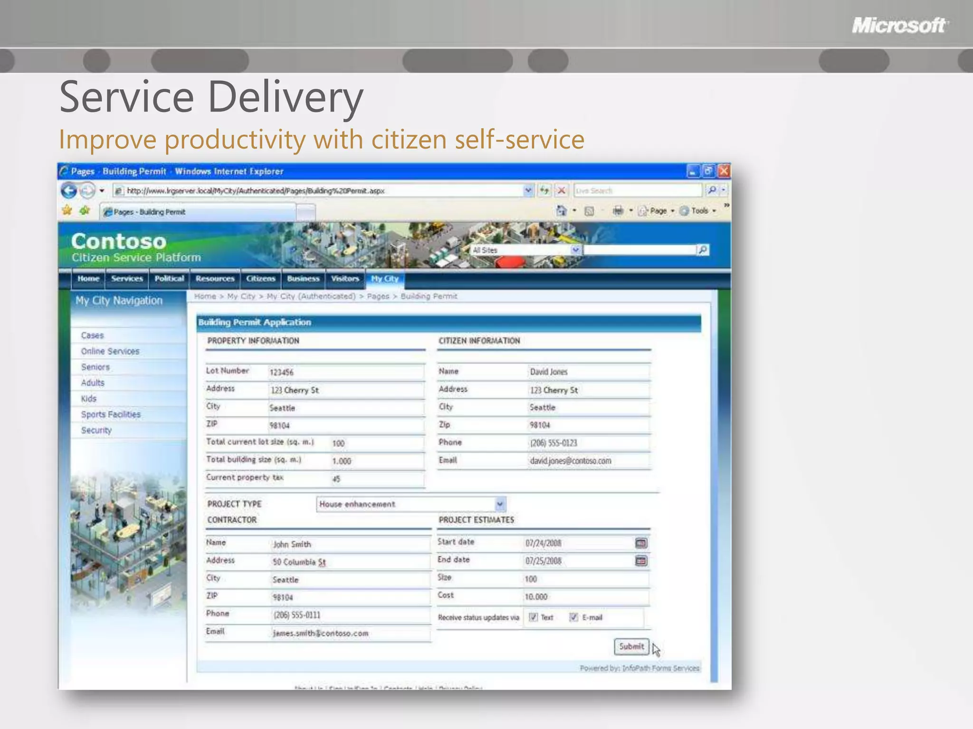The width and height of the screenshot is (973, 729).
Task: Click the Feeds icon in command bar
Action: [x=589, y=211]
